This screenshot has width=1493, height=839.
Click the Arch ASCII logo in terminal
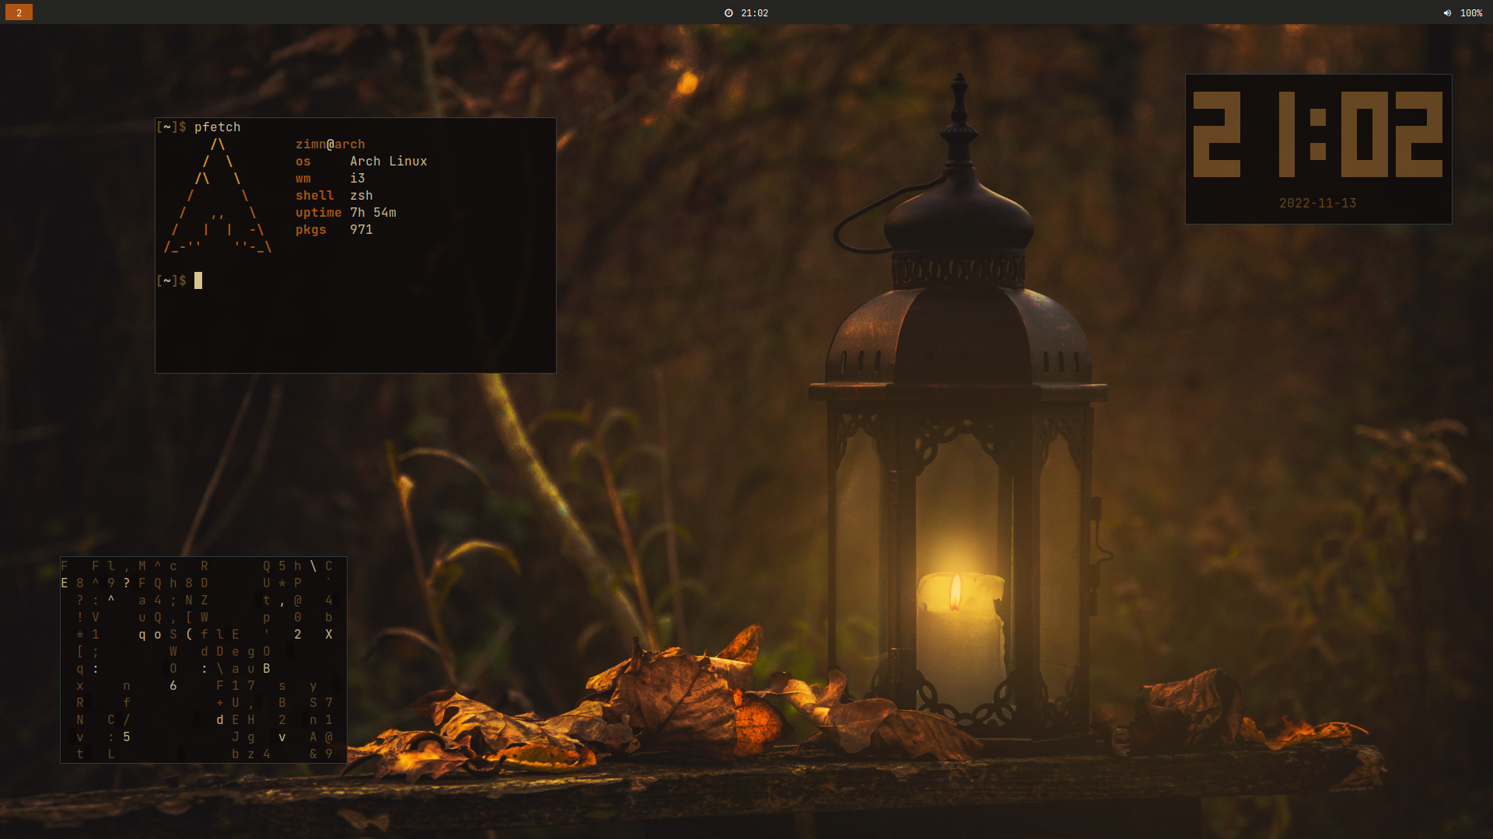(x=218, y=196)
